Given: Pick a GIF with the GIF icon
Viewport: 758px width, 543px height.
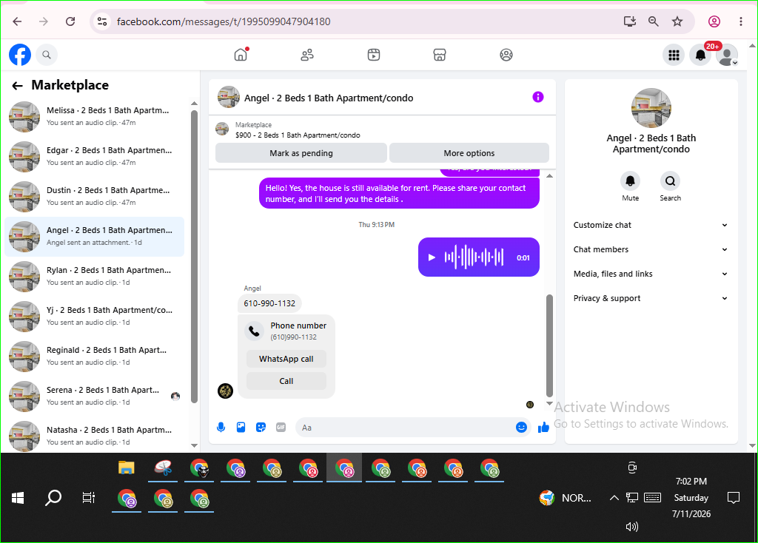Looking at the screenshot, I should pos(281,427).
